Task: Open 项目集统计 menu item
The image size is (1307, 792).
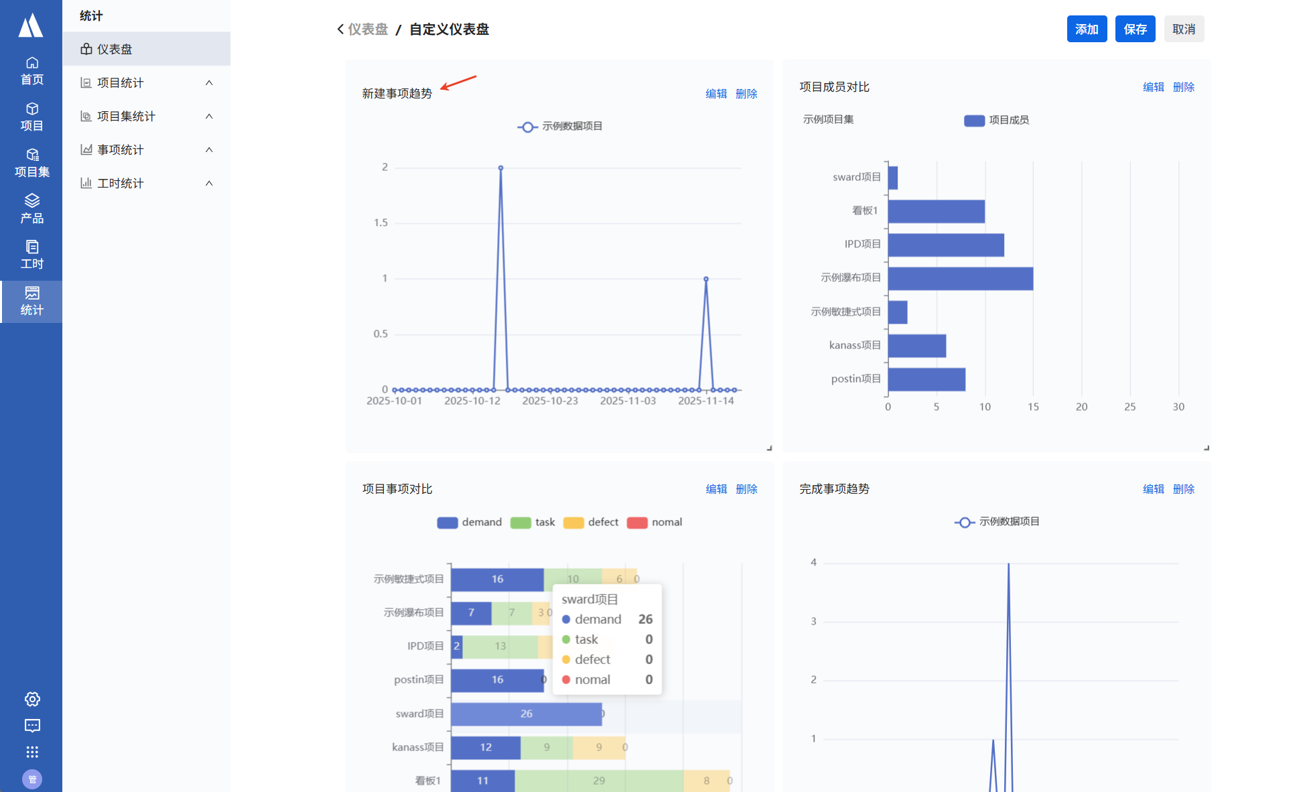Action: click(x=126, y=117)
